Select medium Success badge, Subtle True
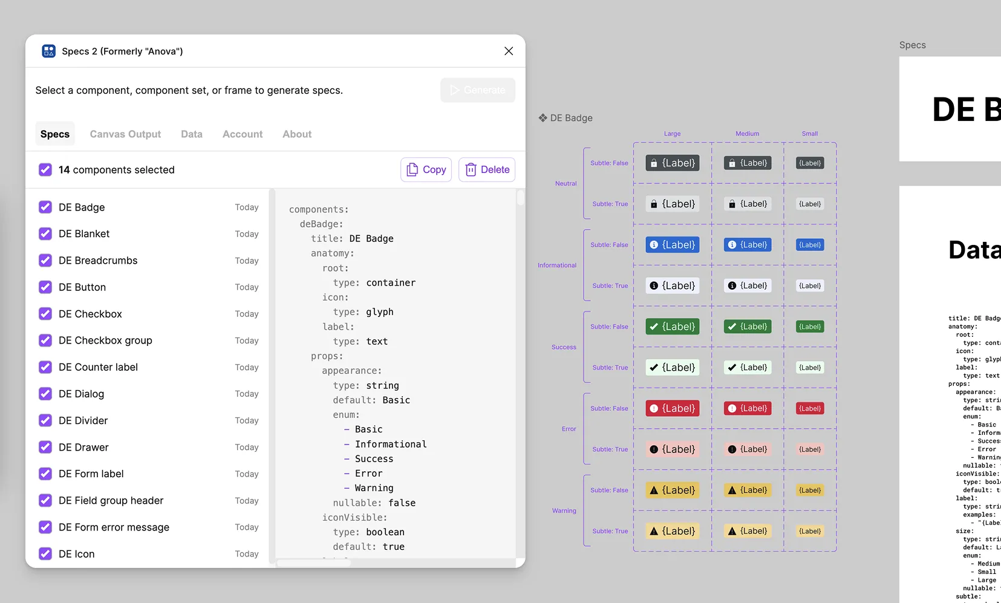This screenshot has height=603, width=1001. pyautogui.click(x=748, y=367)
